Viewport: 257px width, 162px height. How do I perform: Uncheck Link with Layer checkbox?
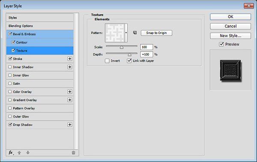click(129, 61)
